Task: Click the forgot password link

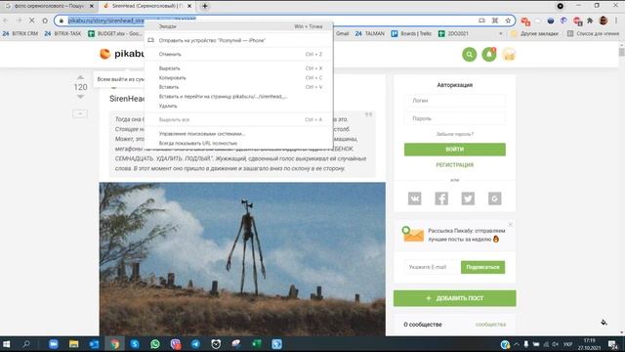Action: point(455,134)
